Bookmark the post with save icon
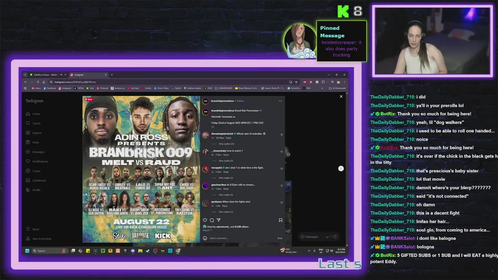 [x=281, y=220]
